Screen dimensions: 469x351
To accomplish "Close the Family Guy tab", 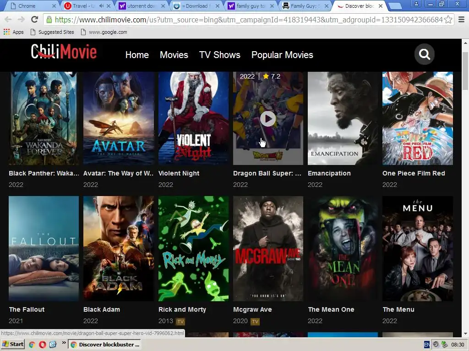I will (x=326, y=6).
